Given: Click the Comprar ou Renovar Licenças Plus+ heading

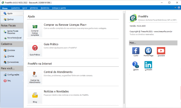Looking at the screenshot, I should tap(65, 25).
